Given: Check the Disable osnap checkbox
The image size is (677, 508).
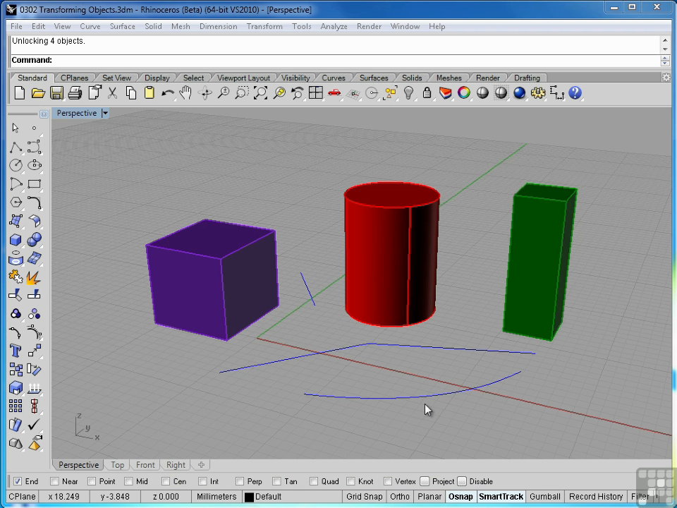Looking at the screenshot, I should coord(462,481).
